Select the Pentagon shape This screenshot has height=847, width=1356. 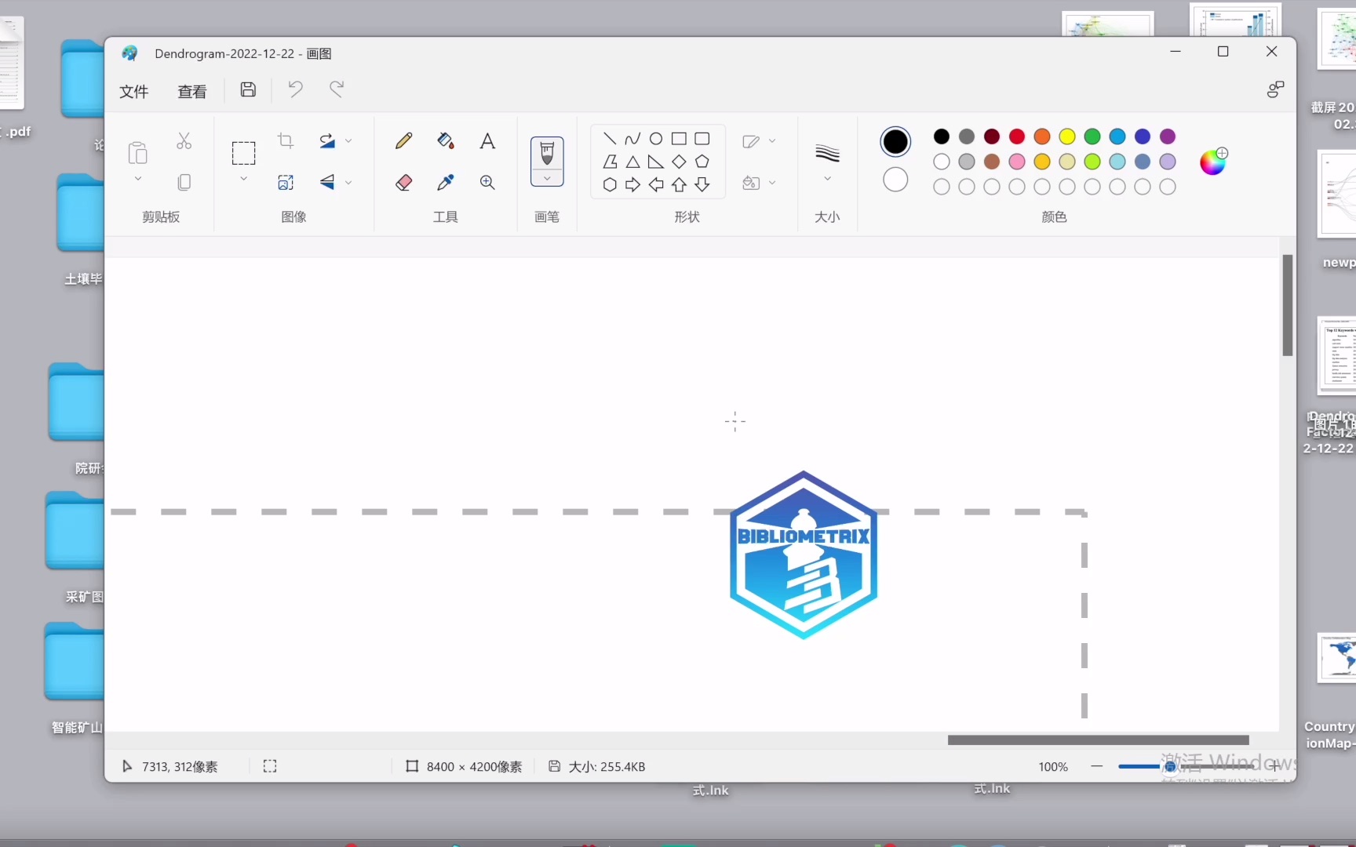pyautogui.click(x=702, y=162)
